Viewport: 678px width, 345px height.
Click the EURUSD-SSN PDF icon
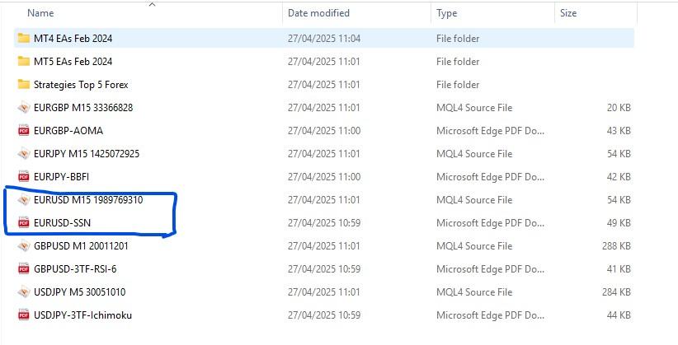coord(23,223)
